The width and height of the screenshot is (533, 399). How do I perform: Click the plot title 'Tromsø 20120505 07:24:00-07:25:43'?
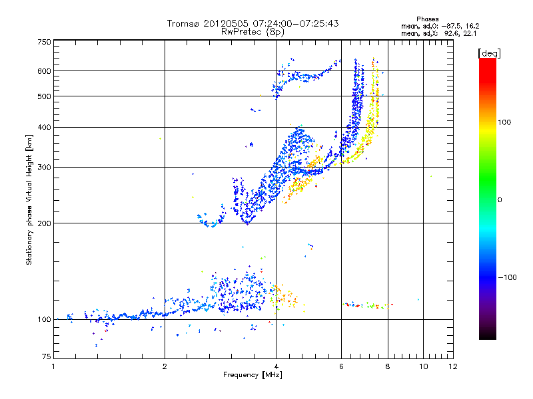pyautogui.click(x=253, y=23)
